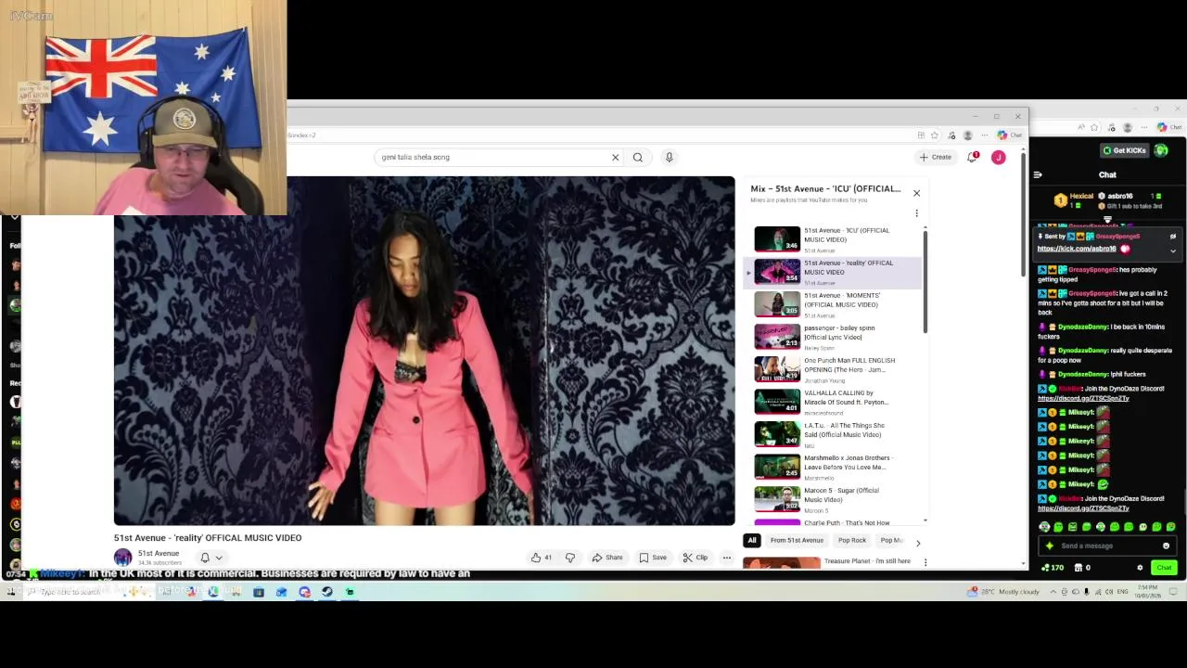Play 51st Avenue 'ICU' playlist video
Screen dimensions: 1187x668
tap(835, 239)
